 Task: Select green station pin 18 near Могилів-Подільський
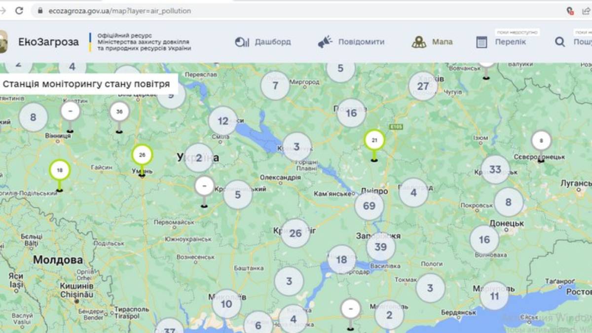pos(60,171)
